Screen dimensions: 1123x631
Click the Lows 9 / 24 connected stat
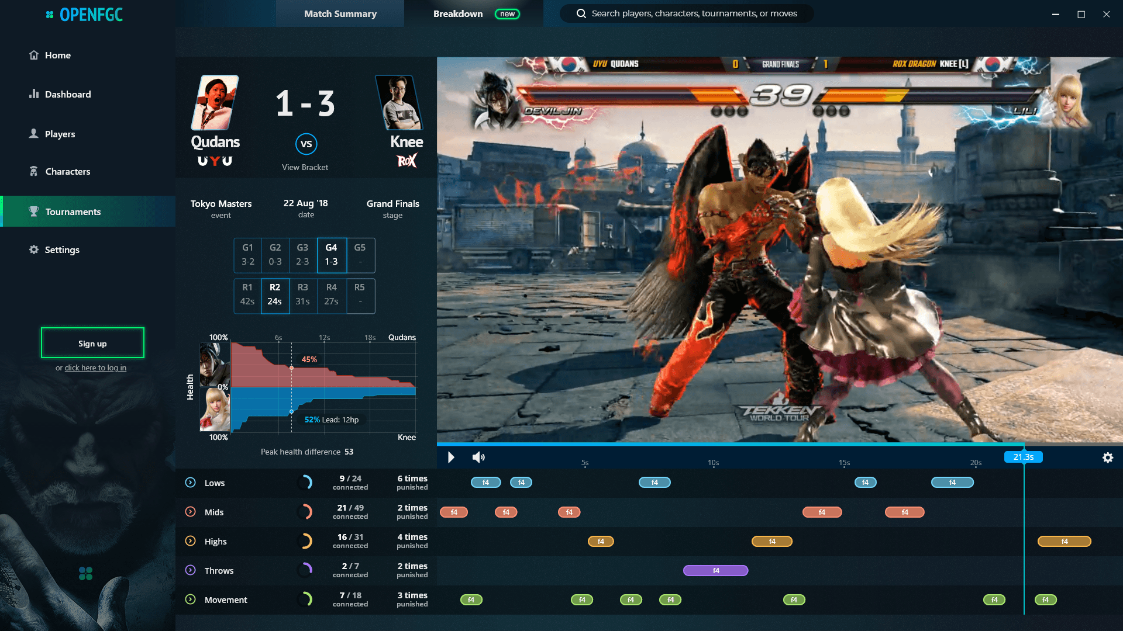point(350,483)
